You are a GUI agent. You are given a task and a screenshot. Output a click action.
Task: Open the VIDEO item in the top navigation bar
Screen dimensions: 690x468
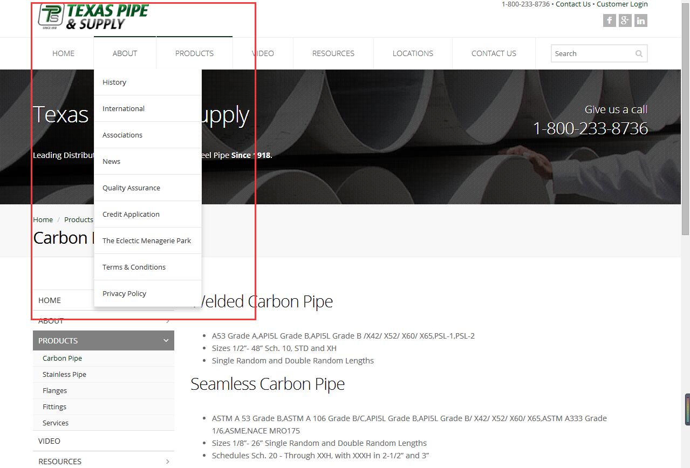click(263, 53)
